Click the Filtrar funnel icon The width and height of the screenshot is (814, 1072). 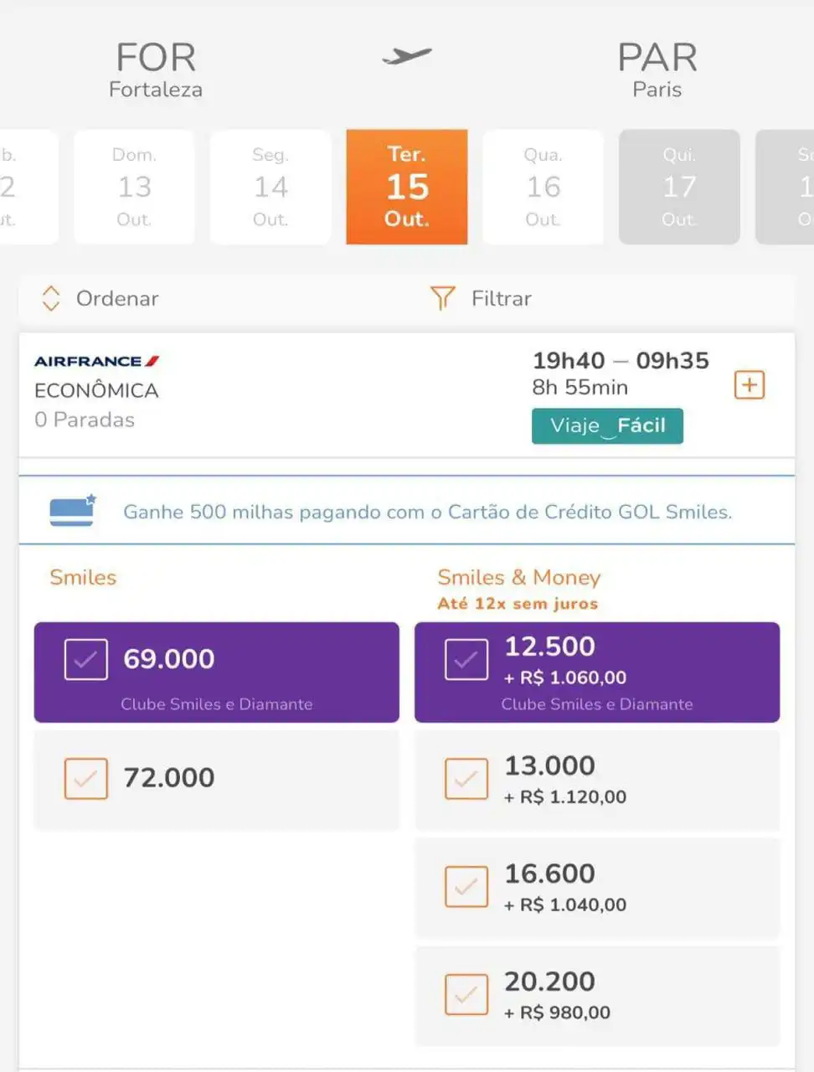[x=442, y=298]
